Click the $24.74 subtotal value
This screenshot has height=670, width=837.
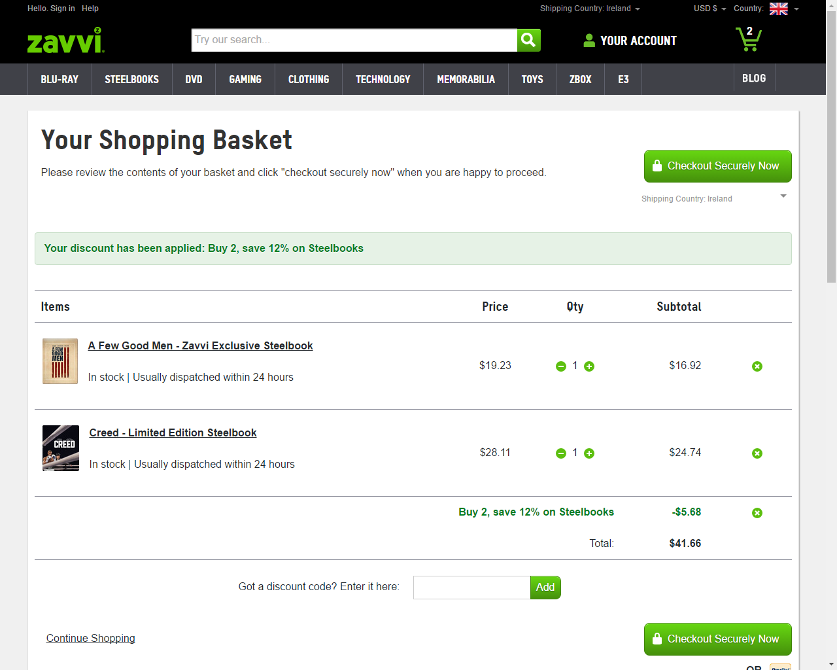(x=685, y=452)
